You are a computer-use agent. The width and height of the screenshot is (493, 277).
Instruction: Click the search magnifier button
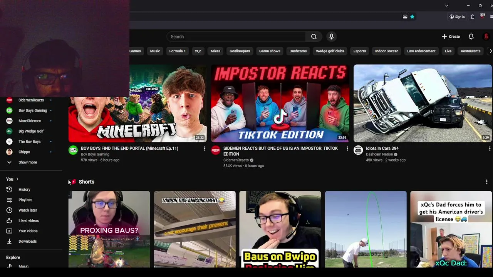(x=314, y=37)
